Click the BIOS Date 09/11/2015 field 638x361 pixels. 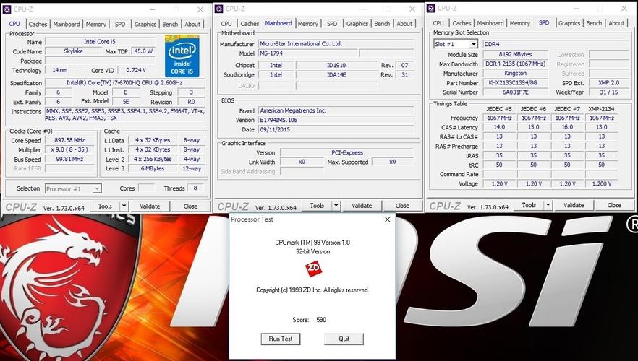pos(336,130)
